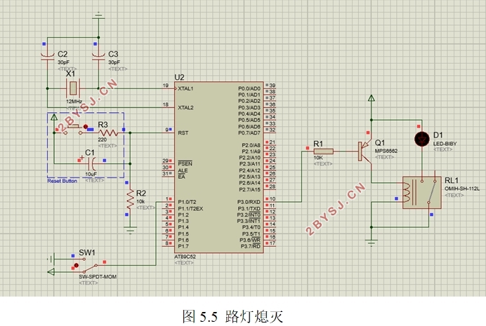Select the X1 crystal oscillator symbol
Image resolution: width=486 pixels, height=326 pixels.
[x=72, y=88]
